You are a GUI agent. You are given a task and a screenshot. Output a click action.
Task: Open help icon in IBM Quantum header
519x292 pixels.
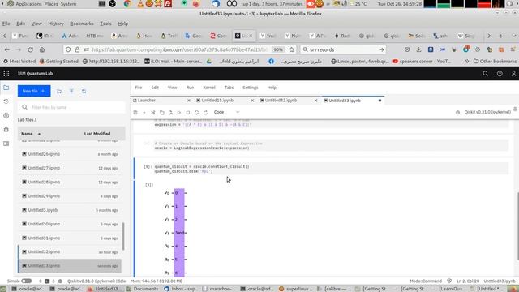(500, 74)
